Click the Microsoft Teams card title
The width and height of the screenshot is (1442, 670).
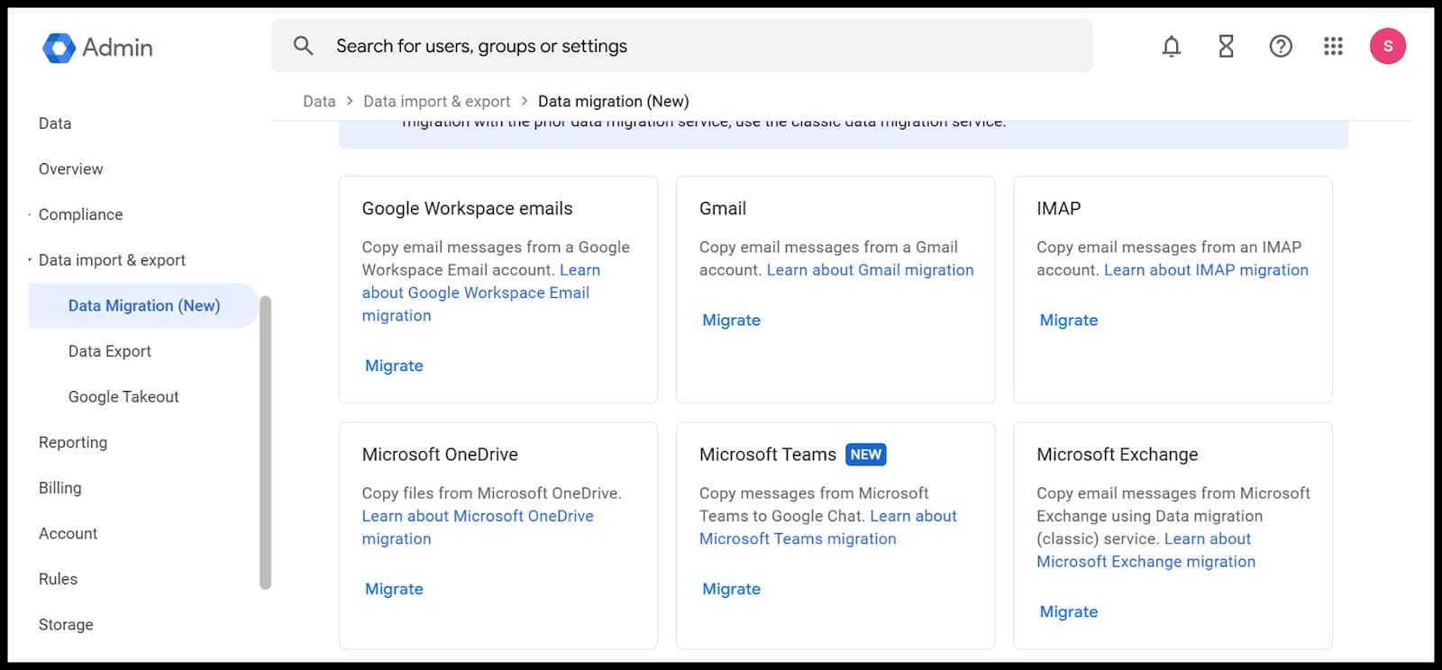click(768, 455)
